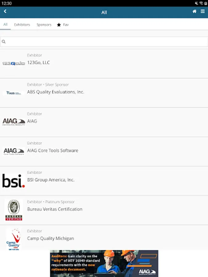Screen dimensions: 208x277
Task: Focus the exhibitor search field
Action: coord(104,42)
